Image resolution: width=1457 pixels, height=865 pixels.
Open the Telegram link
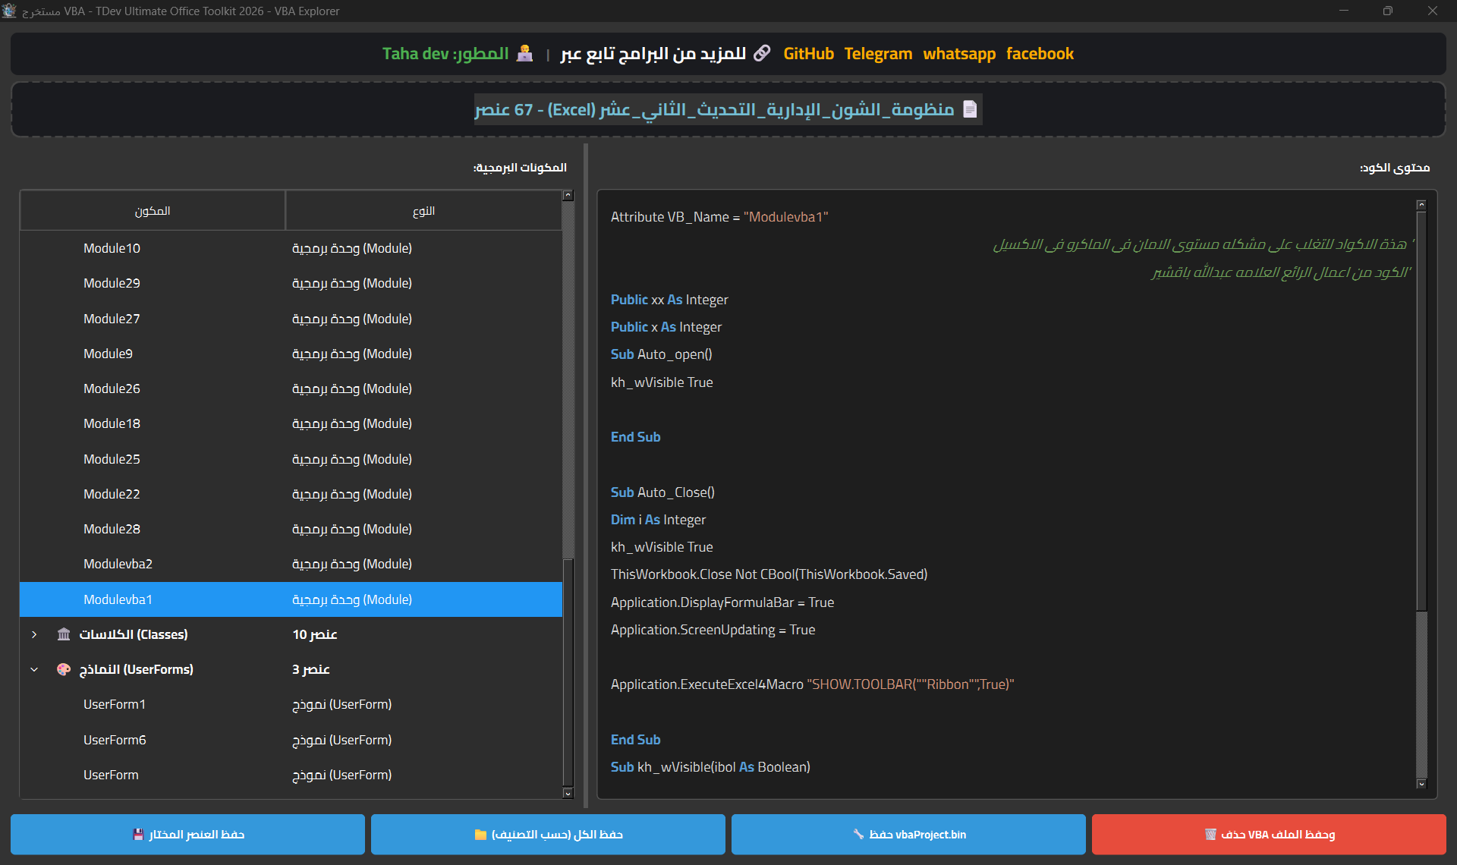click(878, 54)
